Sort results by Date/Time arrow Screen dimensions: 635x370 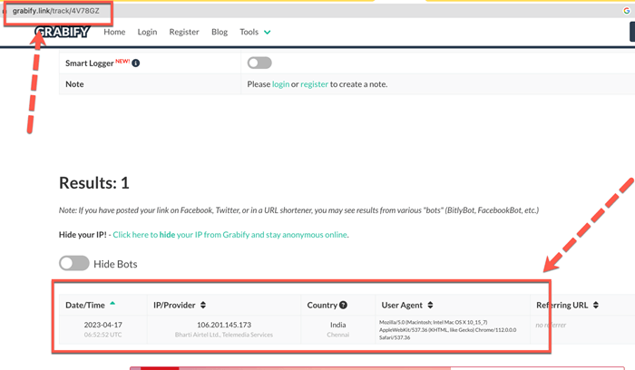(x=112, y=304)
